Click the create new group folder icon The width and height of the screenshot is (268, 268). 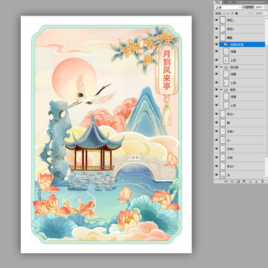pyautogui.click(x=250, y=182)
